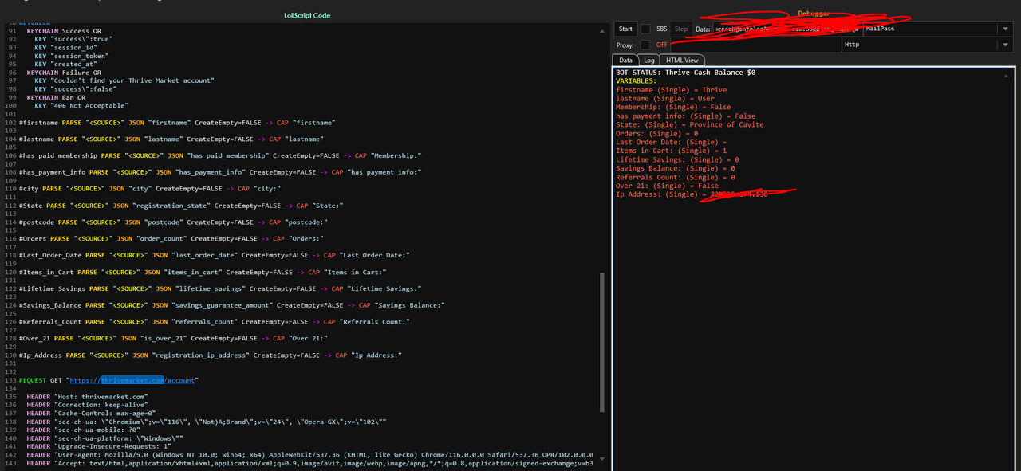1021x471 pixels.
Task: Click the KEY "406 Not Acceptable" line
Action: 81,106
